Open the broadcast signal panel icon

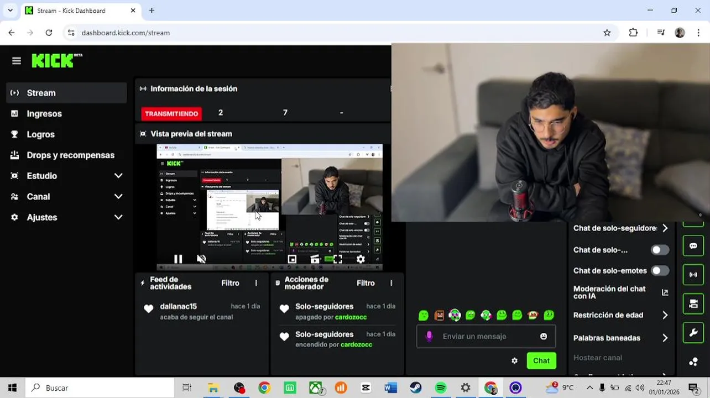pos(693,275)
